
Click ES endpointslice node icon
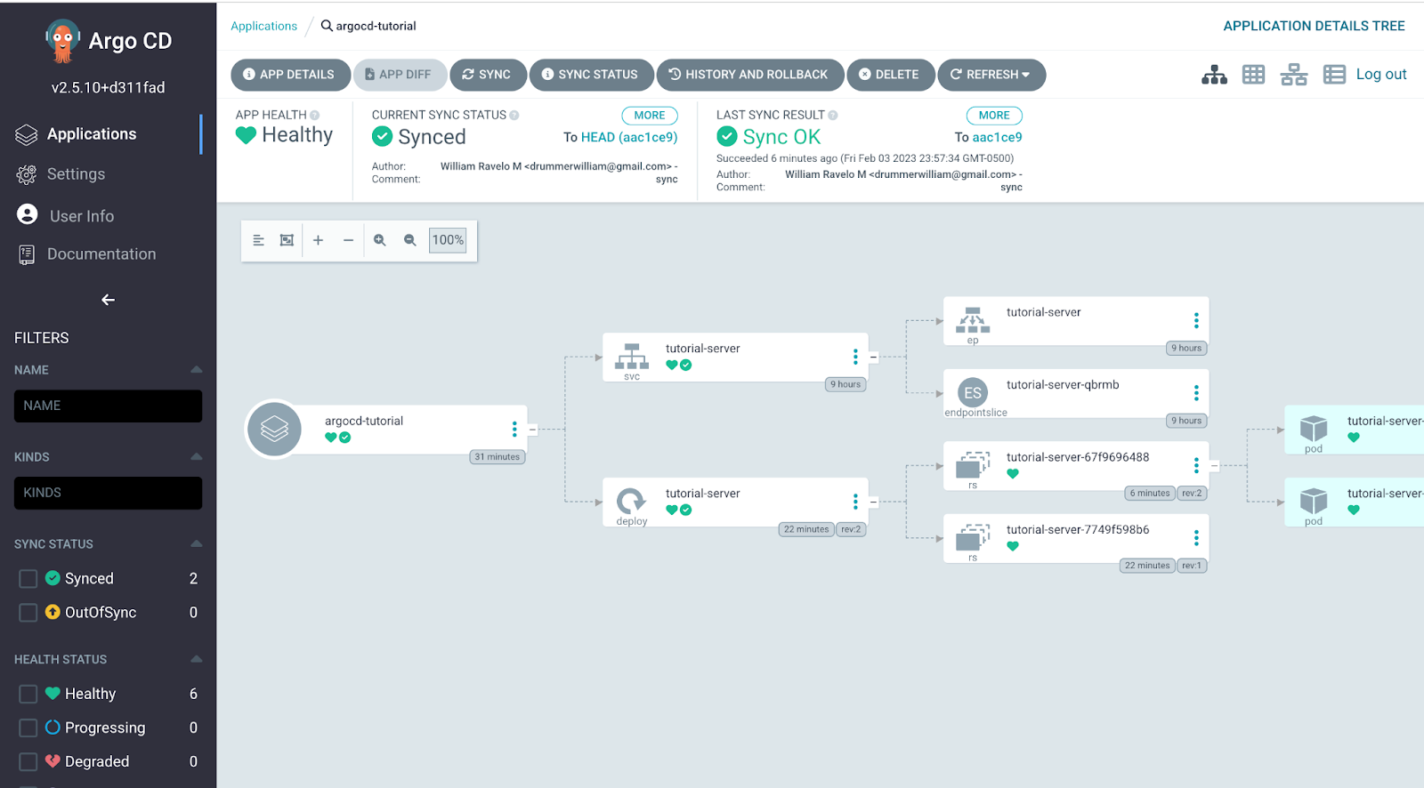[973, 393]
